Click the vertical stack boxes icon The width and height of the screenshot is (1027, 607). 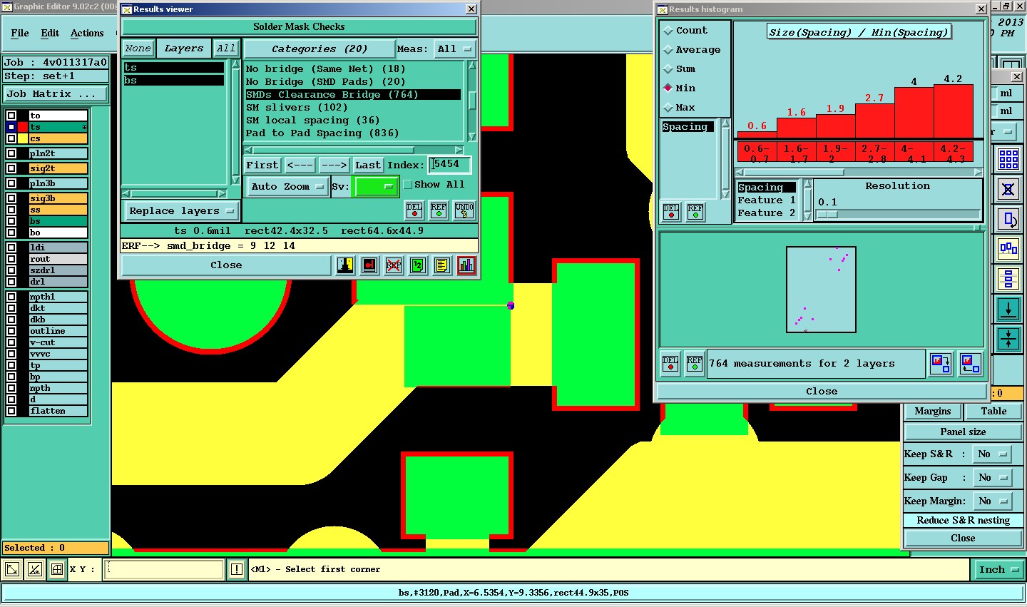(1008, 278)
